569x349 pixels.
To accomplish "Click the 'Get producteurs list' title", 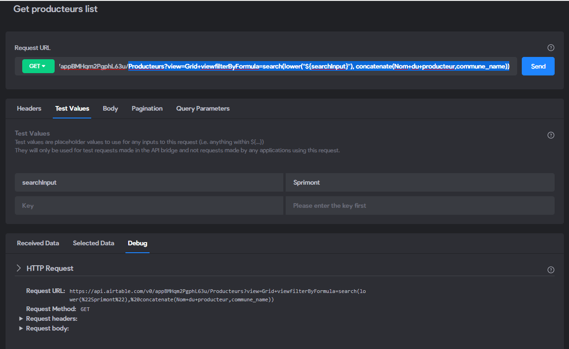I will point(56,9).
